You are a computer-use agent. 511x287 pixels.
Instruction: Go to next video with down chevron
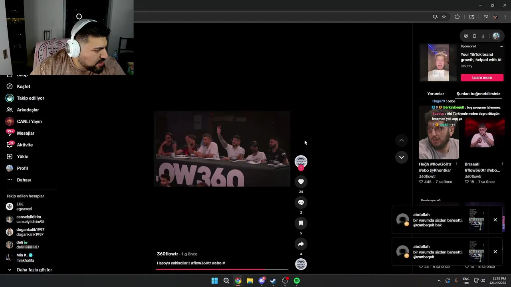402,157
